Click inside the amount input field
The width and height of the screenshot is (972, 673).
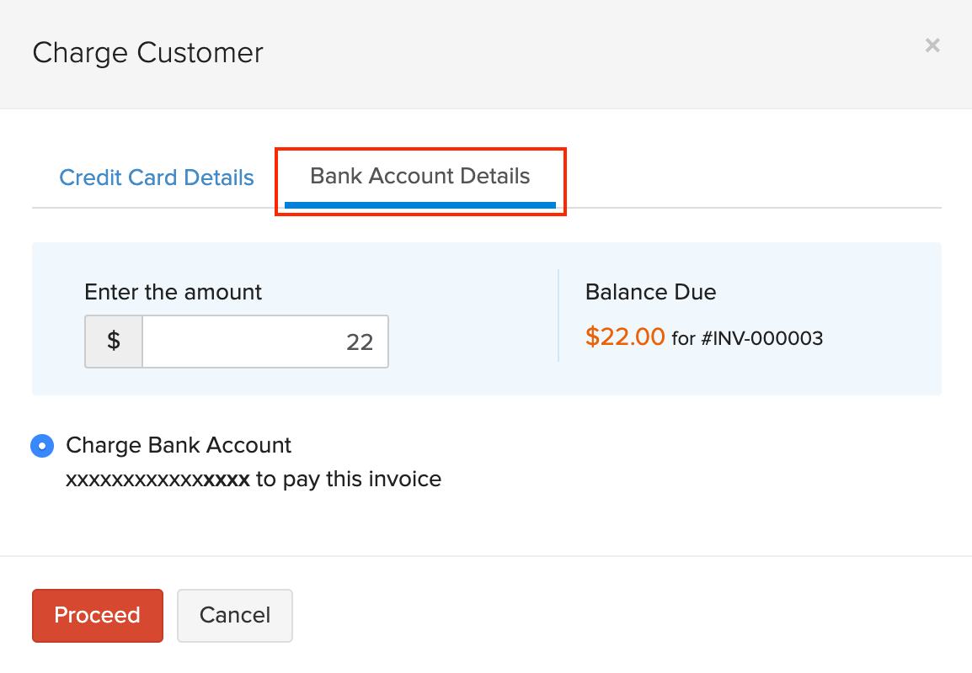click(265, 342)
